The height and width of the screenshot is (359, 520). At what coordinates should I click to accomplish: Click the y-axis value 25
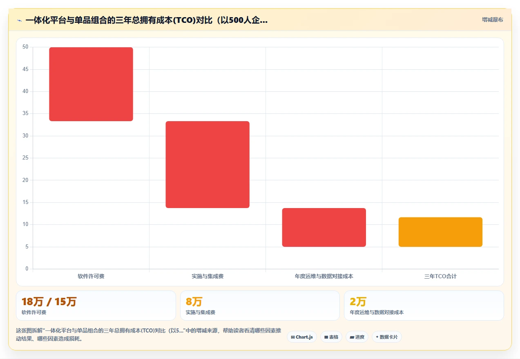[x=25, y=158]
